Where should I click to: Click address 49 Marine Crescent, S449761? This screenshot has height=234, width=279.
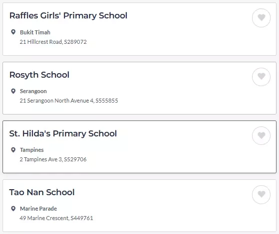pyautogui.click(x=56, y=218)
